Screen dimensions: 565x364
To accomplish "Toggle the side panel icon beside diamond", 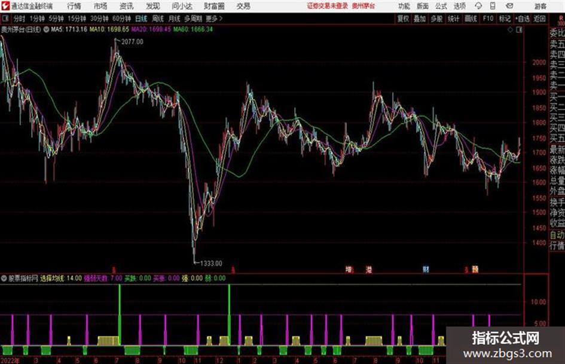I will pos(519,30).
